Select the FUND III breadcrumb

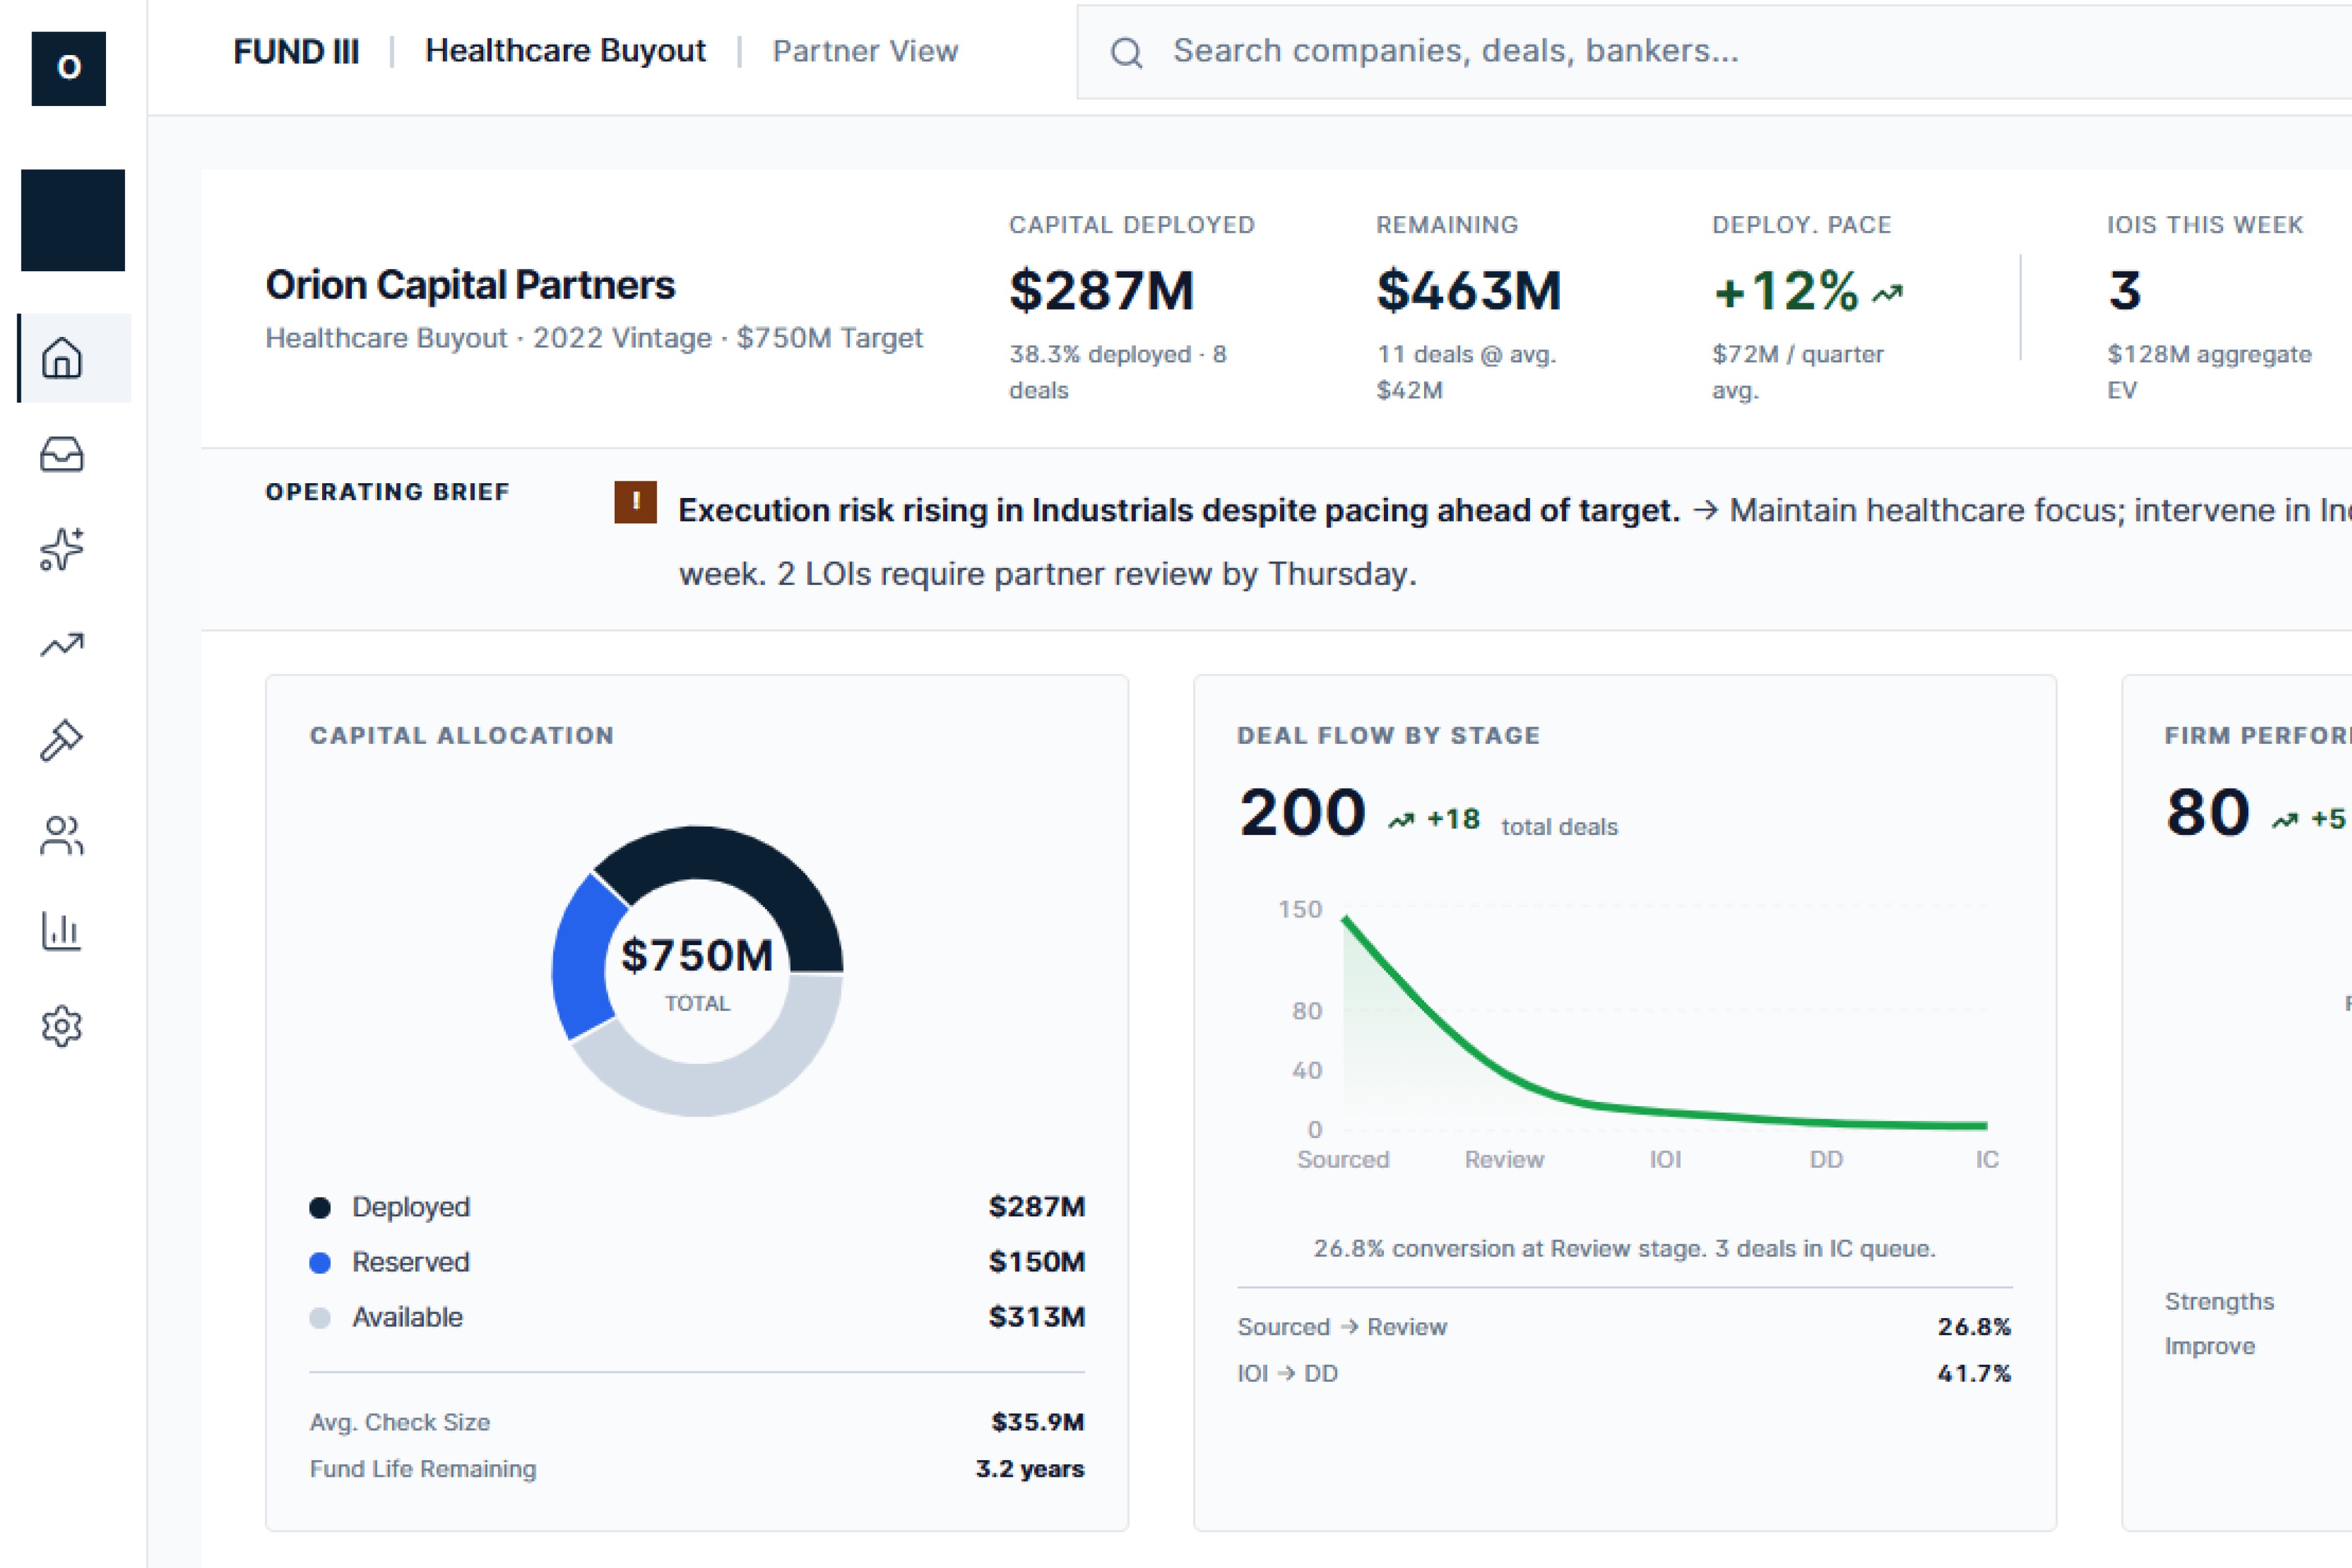pos(296,51)
